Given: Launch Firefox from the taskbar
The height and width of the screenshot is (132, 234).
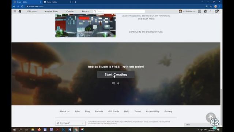Looking at the screenshot, I should [x=39, y=129].
